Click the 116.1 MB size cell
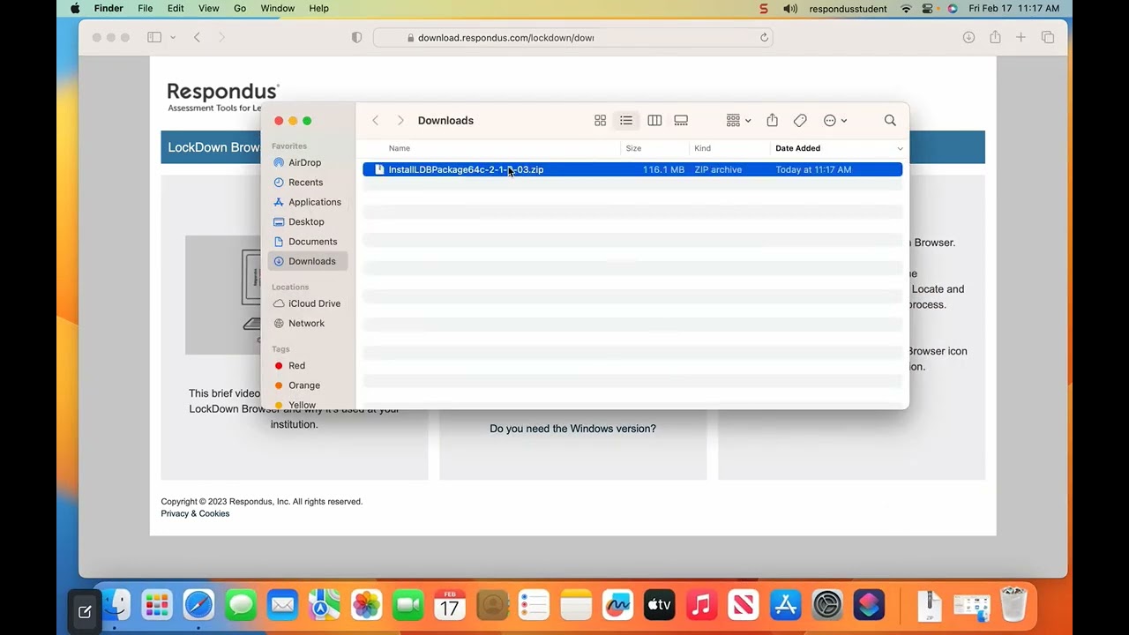The height and width of the screenshot is (635, 1129). (x=663, y=169)
